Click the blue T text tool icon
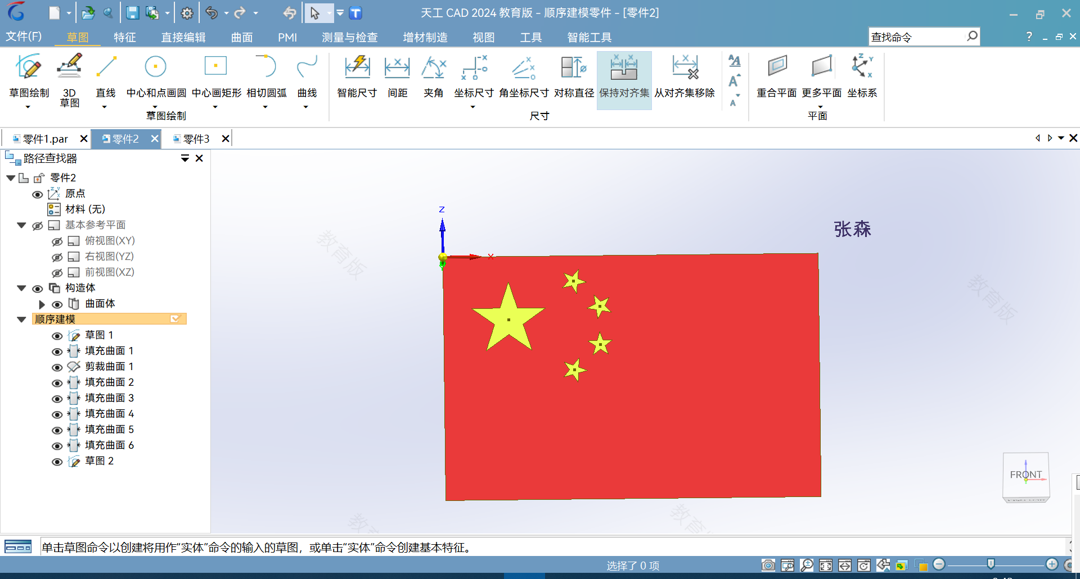Screen dimensions: 1080x579 [x=355, y=13]
